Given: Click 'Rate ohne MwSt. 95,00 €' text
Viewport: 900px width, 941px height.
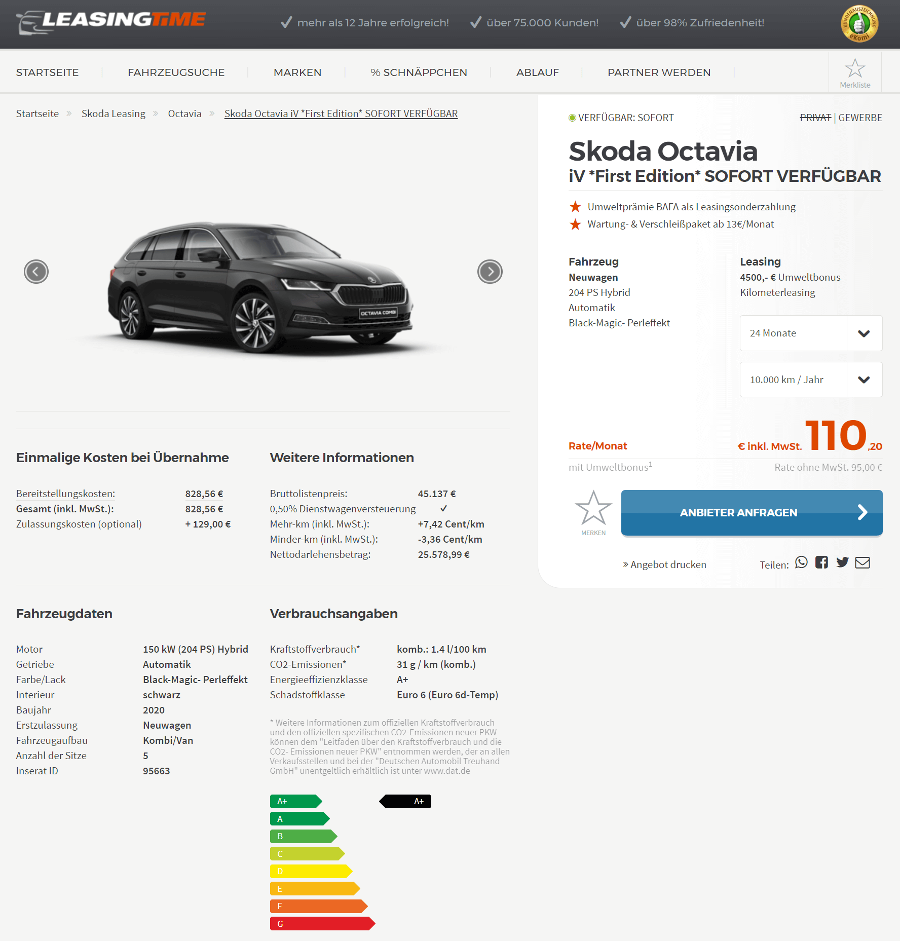Looking at the screenshot, I should click(828, 467).
